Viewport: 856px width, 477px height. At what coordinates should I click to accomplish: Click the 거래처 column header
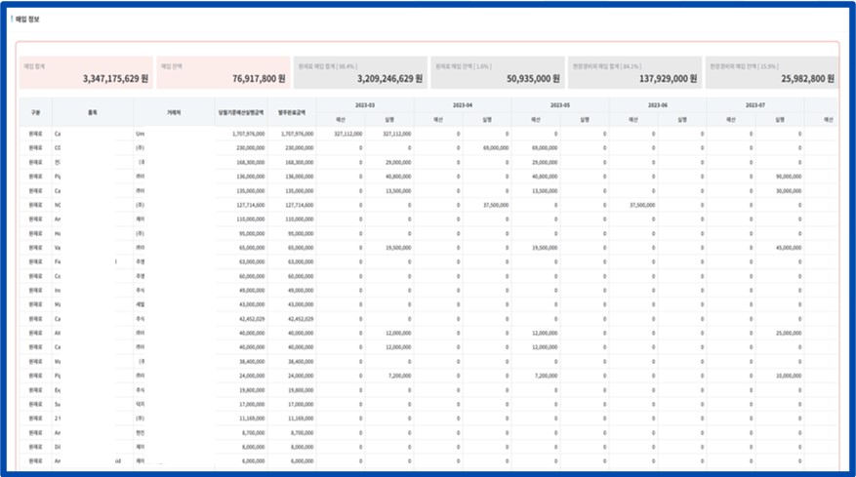pos(175,112)
